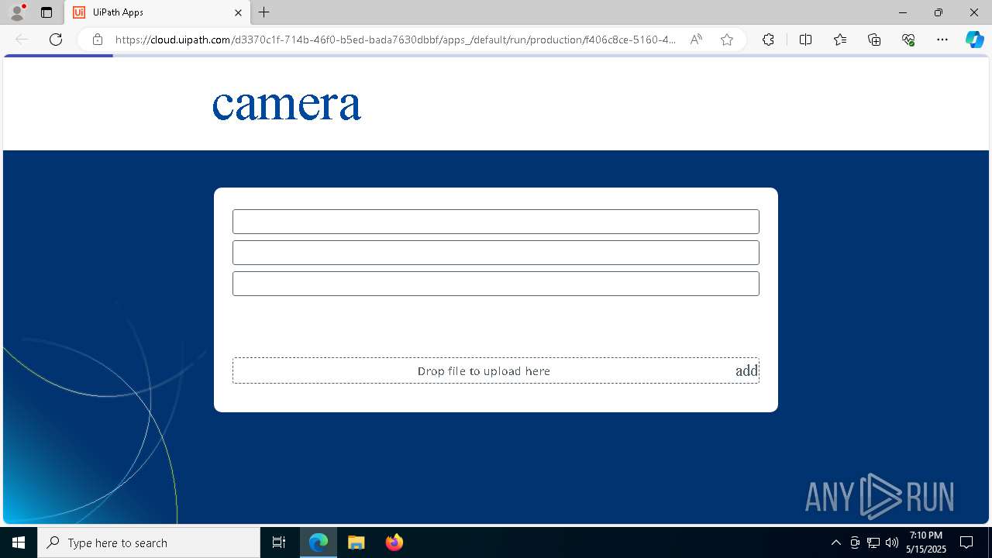Close the UiPath Apps tab
The image size is (992, 558).
(x=238, y=12)
